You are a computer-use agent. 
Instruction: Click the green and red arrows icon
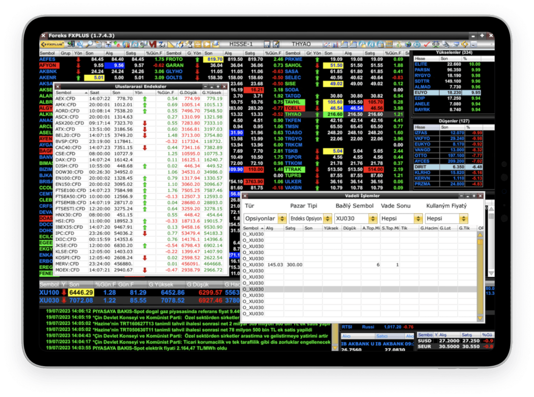click(117, 44)
